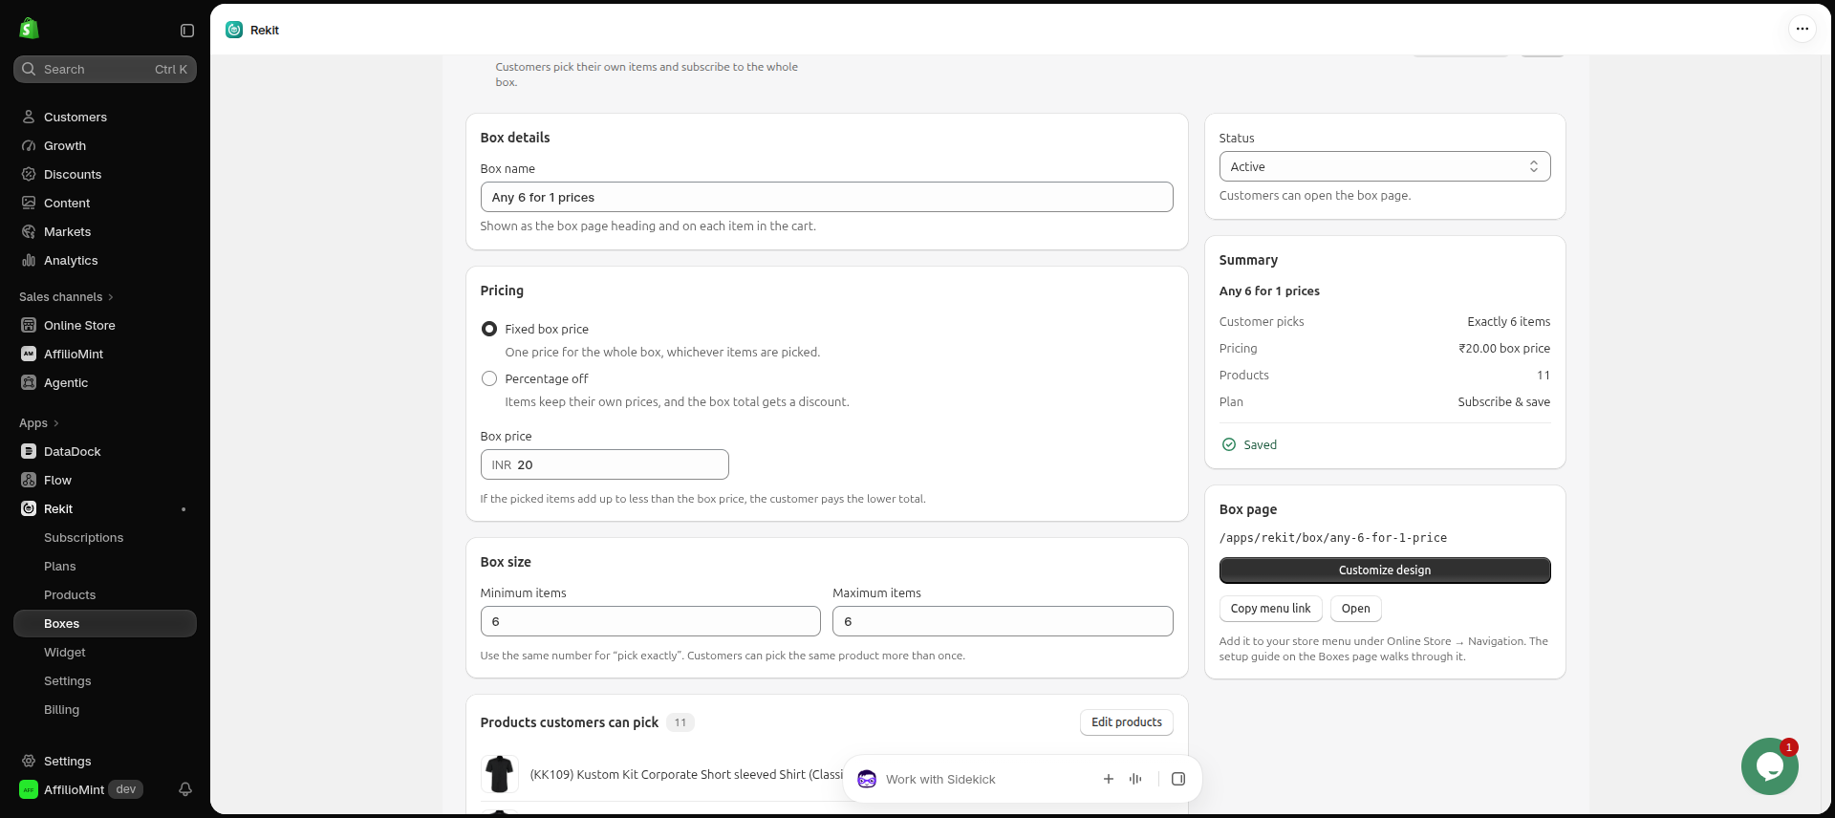1835x818 pixels.
Task: Expand the Sales channels section
Action: click(66, 297)
